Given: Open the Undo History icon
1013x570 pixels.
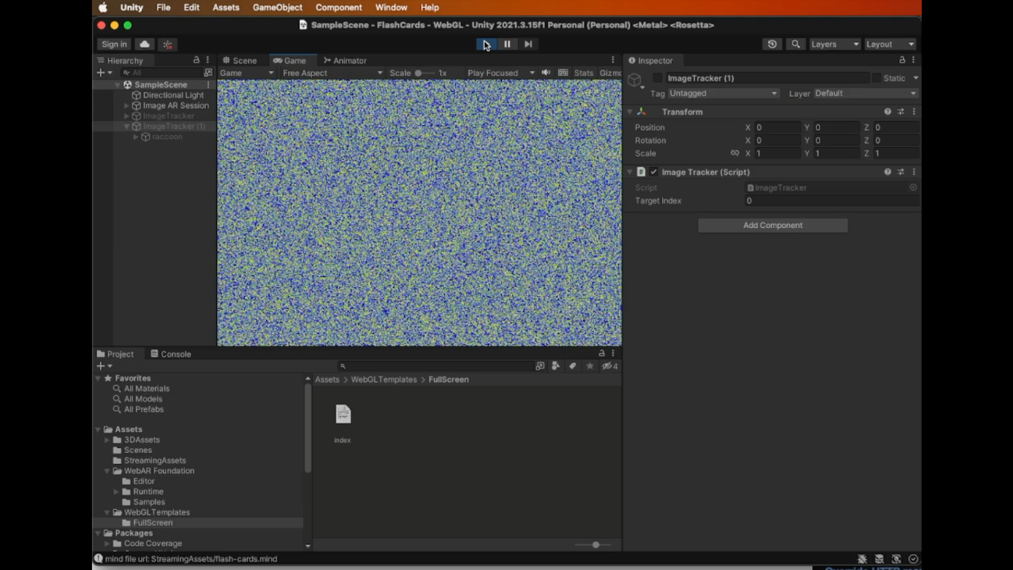Looking at the screenshot, I should click(772, 44).
